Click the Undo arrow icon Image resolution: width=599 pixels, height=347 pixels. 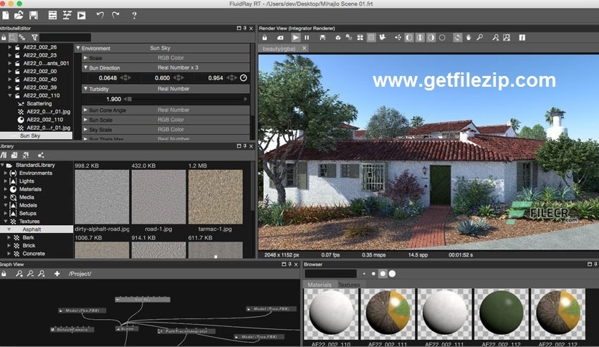[100, 14]
